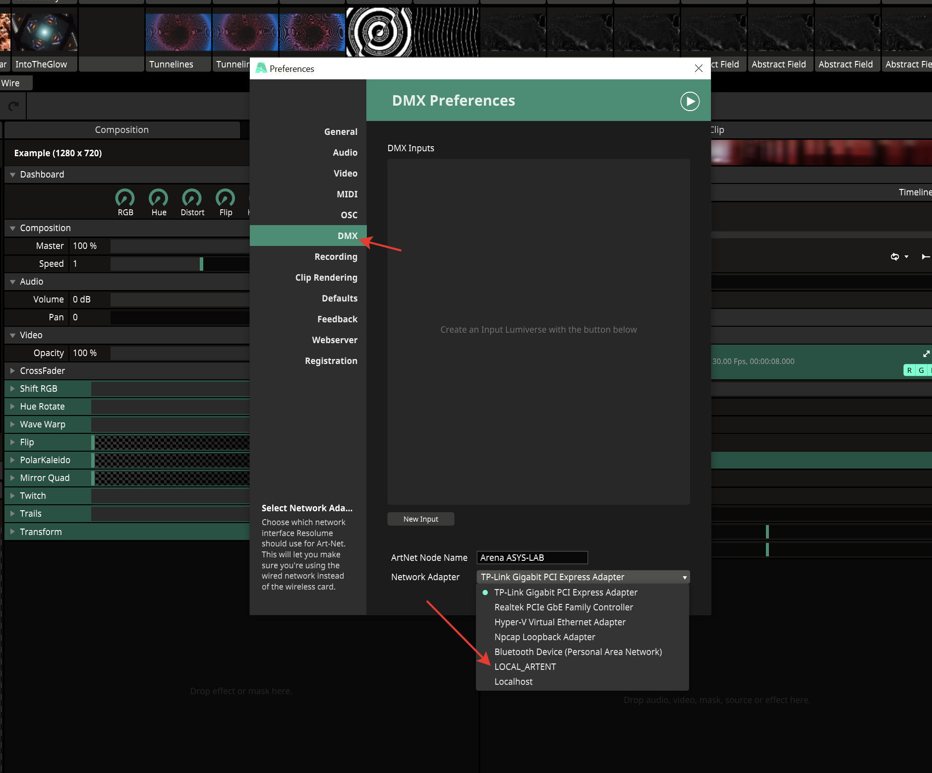Viewport: 932px width, 773px height.
Task: Click the green G channel button
Action: point(921,370)
